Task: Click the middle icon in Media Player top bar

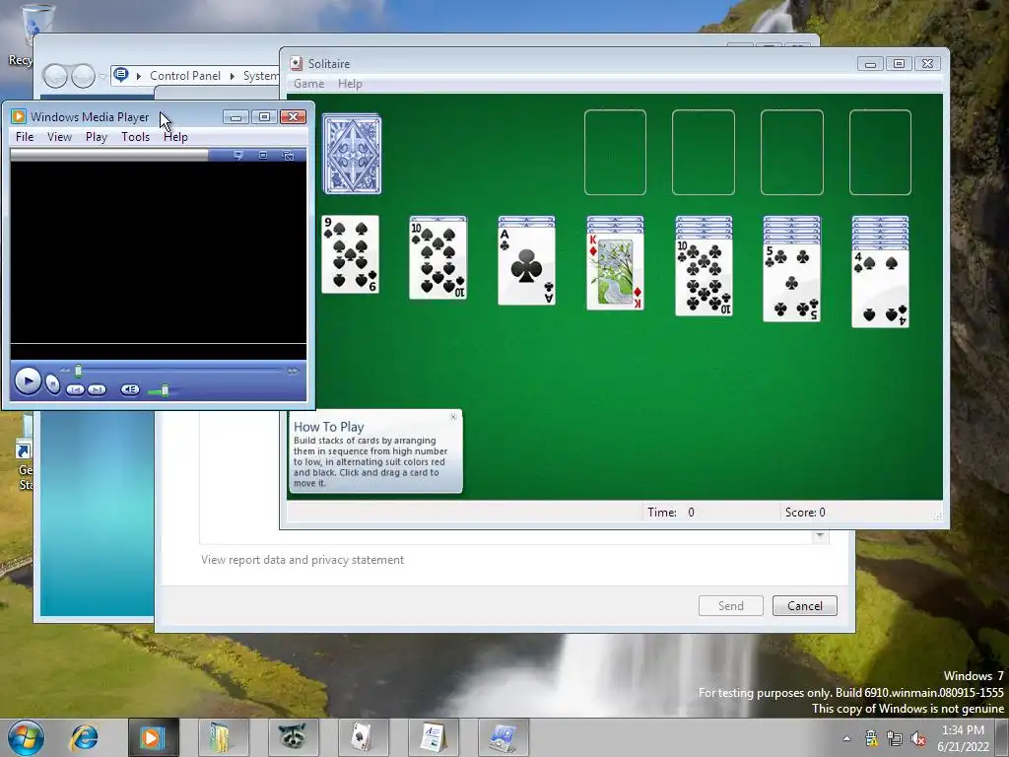Action: [262, 155]
